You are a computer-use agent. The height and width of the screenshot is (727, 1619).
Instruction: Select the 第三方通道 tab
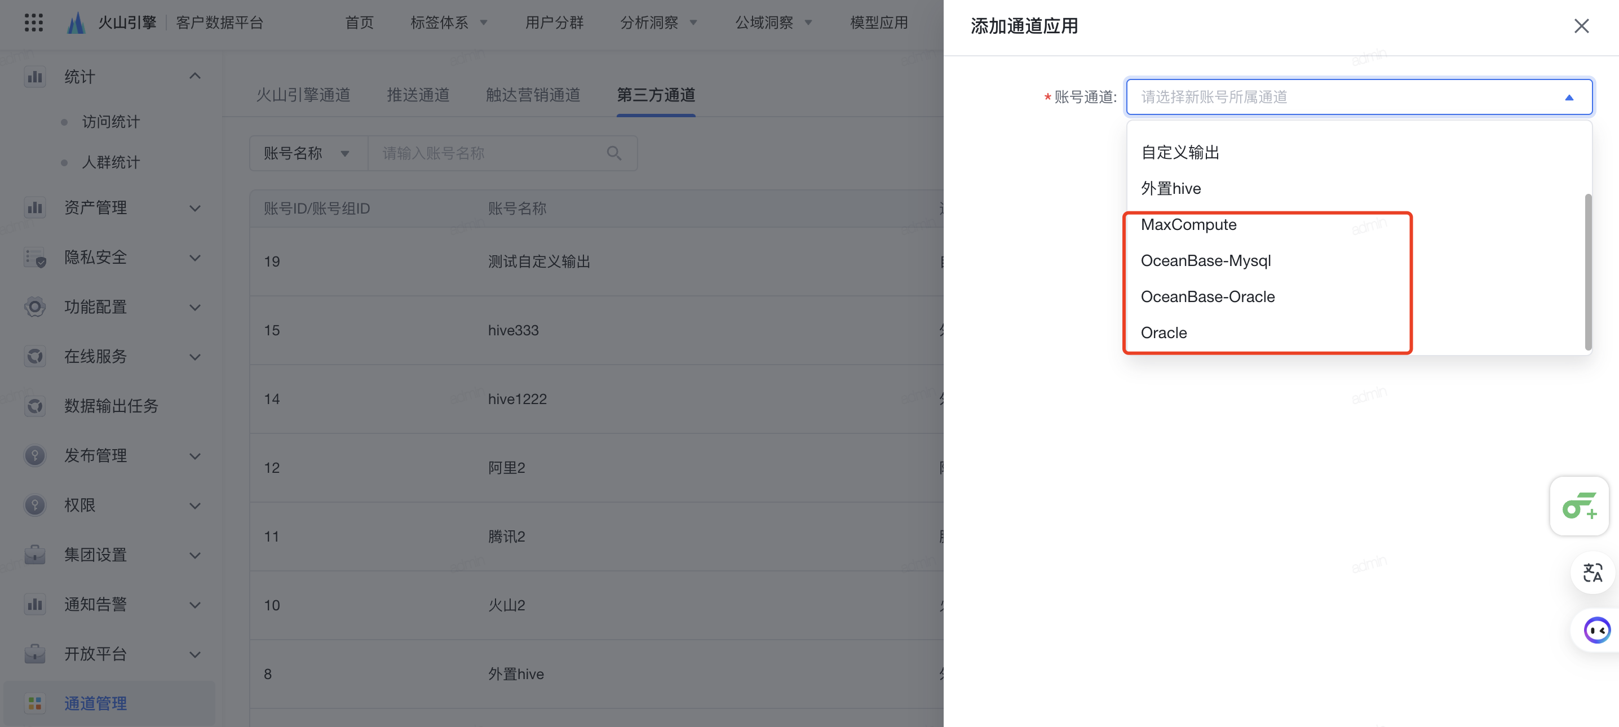pos(656,95)
